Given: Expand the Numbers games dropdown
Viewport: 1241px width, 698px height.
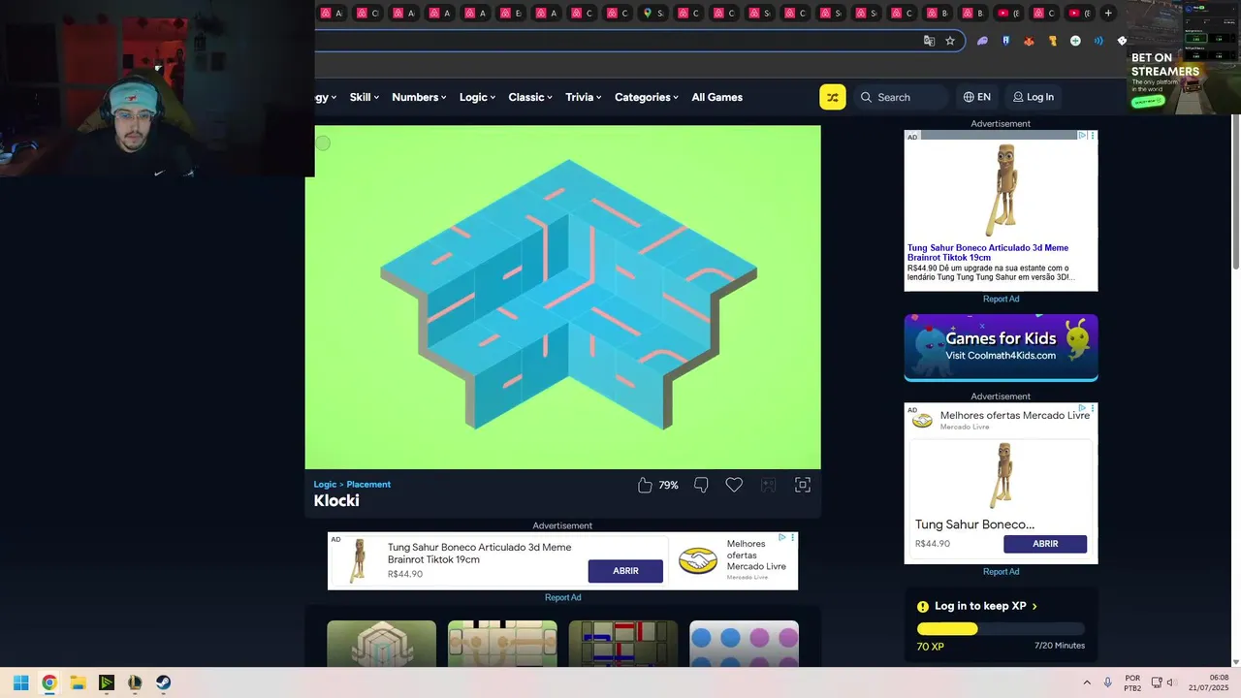Looking at the screenshot, I should 419,97.
